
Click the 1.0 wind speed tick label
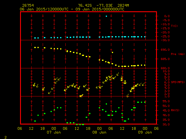click(x=167, y=96)
